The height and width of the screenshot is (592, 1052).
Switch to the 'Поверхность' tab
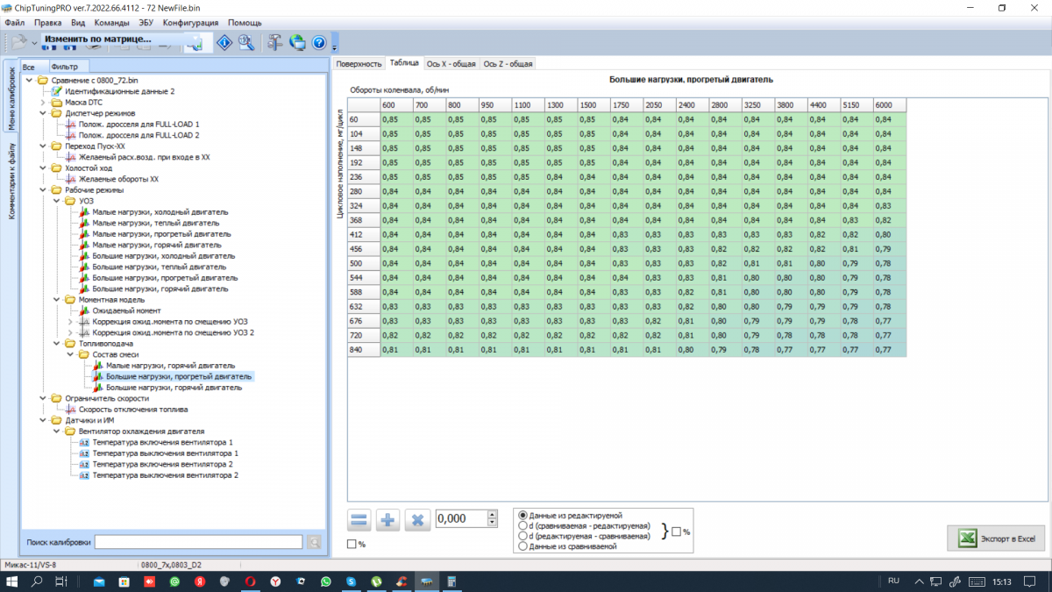click(x=359, y=64)
